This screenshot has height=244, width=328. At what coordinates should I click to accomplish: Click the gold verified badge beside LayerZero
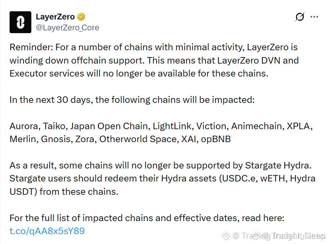pos(81,17)
